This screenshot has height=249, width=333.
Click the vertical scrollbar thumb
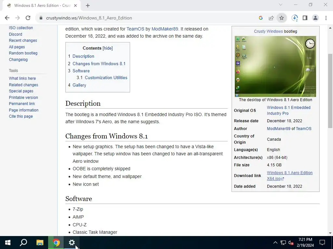(x=330, y=91)
